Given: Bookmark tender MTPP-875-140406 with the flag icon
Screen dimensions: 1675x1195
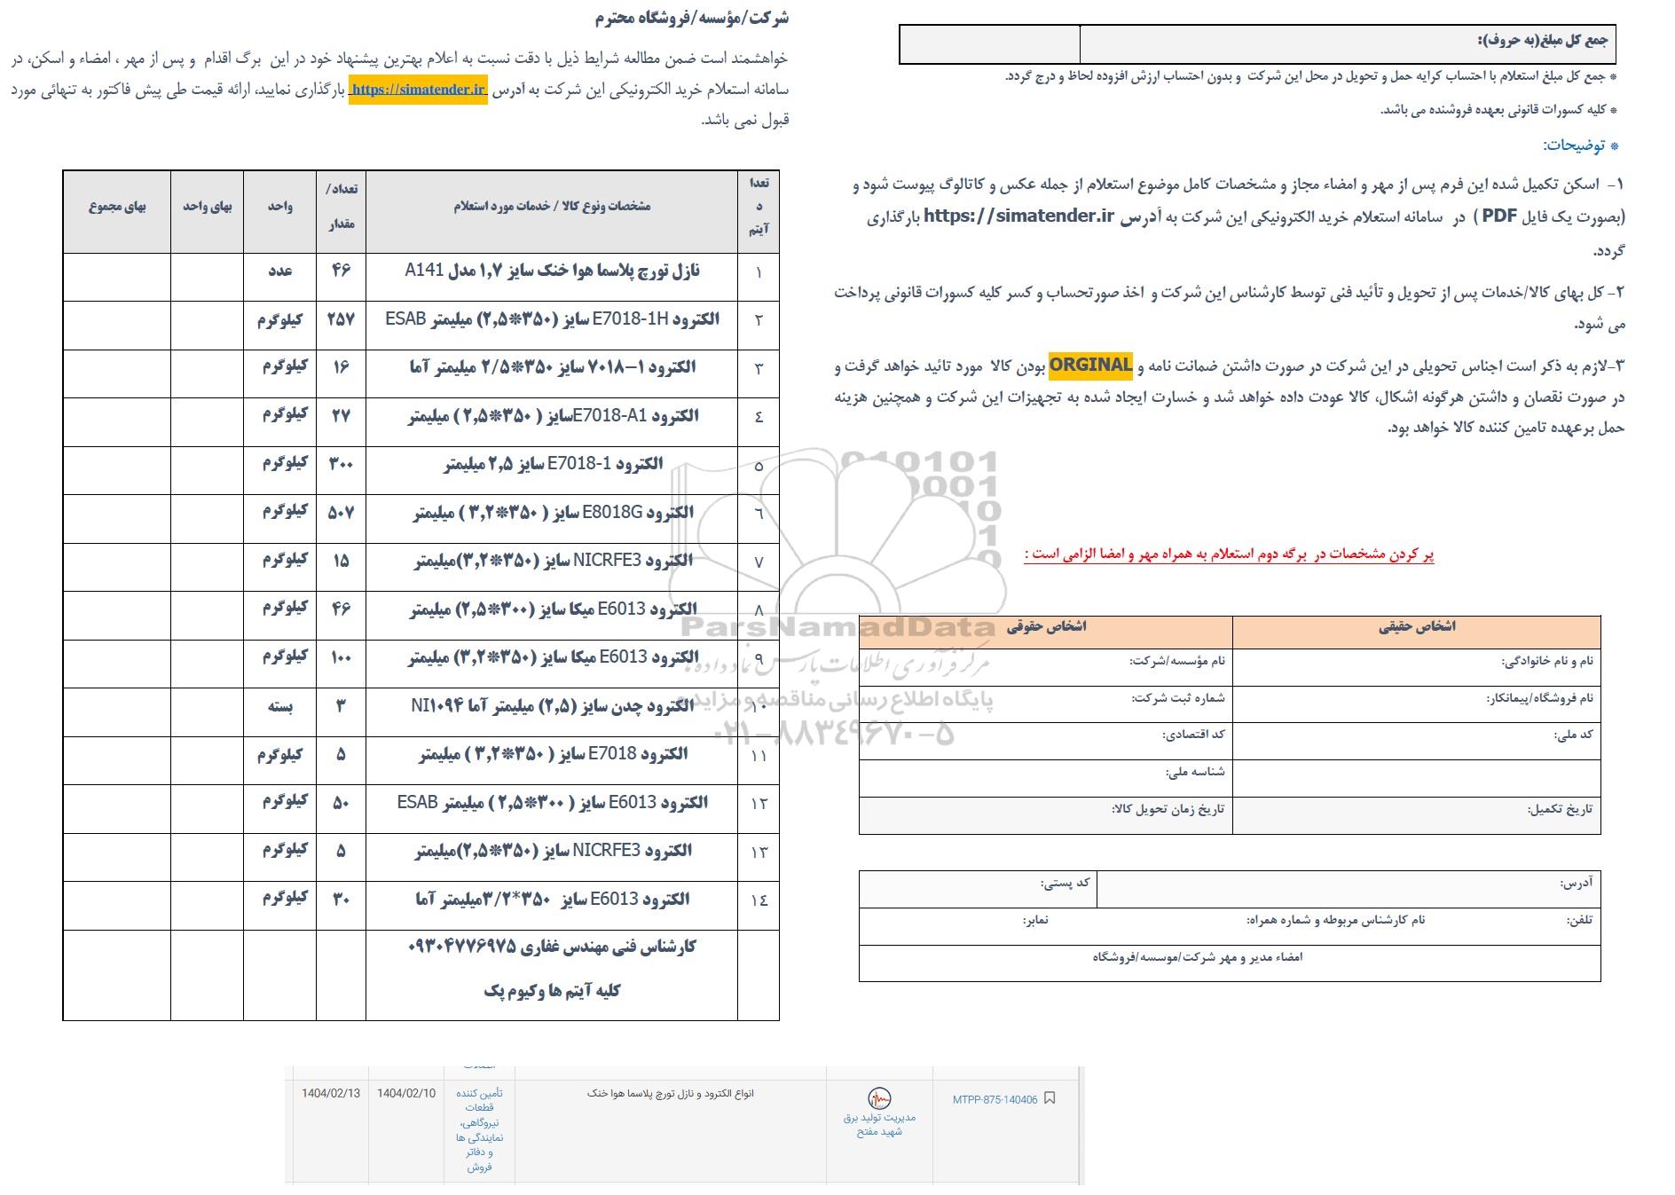Looking at the screenshot, I should click(x=1050, y=1098).
